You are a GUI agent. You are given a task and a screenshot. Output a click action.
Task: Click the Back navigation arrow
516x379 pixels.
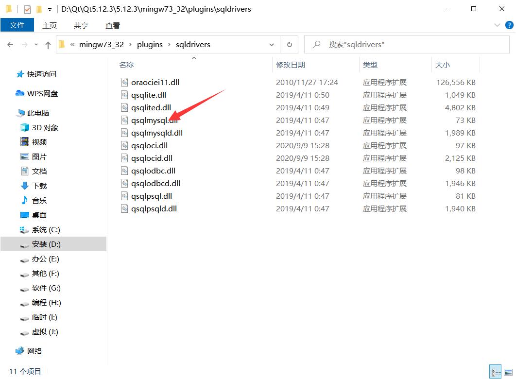pos(10,45)
